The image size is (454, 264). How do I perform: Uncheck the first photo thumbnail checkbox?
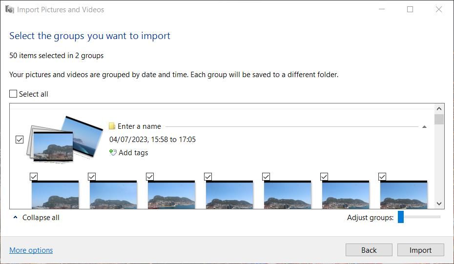tap(34, 177)
